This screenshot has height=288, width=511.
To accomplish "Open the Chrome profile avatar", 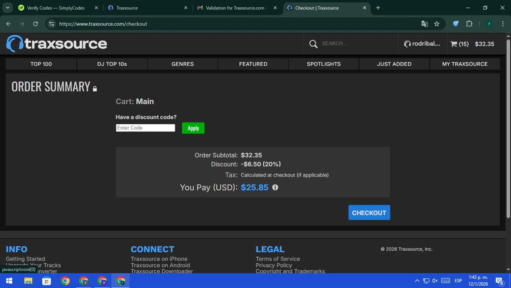I will (x=489, y=24).
